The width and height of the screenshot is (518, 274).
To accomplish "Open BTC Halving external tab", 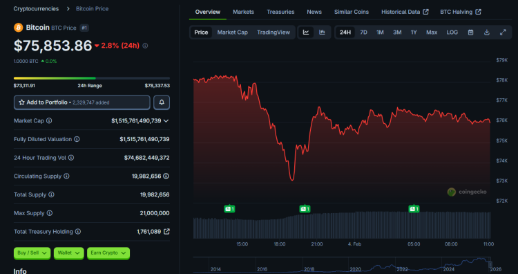I will click(x=461, y=12).
